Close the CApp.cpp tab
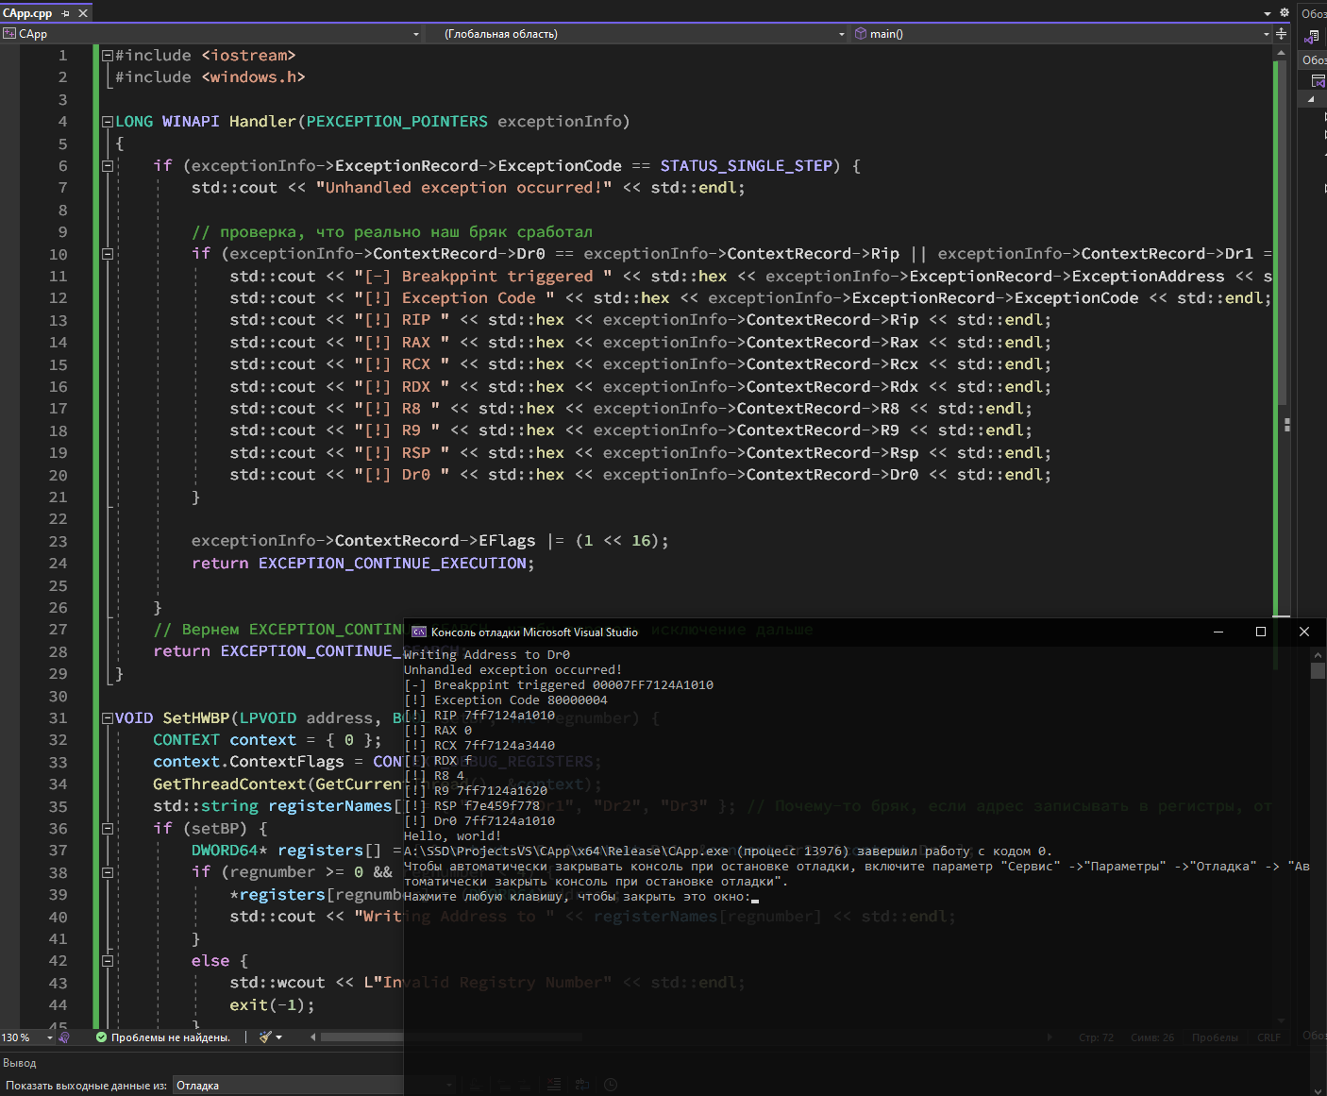The image size is (1327, 1096). coord(83,13)
